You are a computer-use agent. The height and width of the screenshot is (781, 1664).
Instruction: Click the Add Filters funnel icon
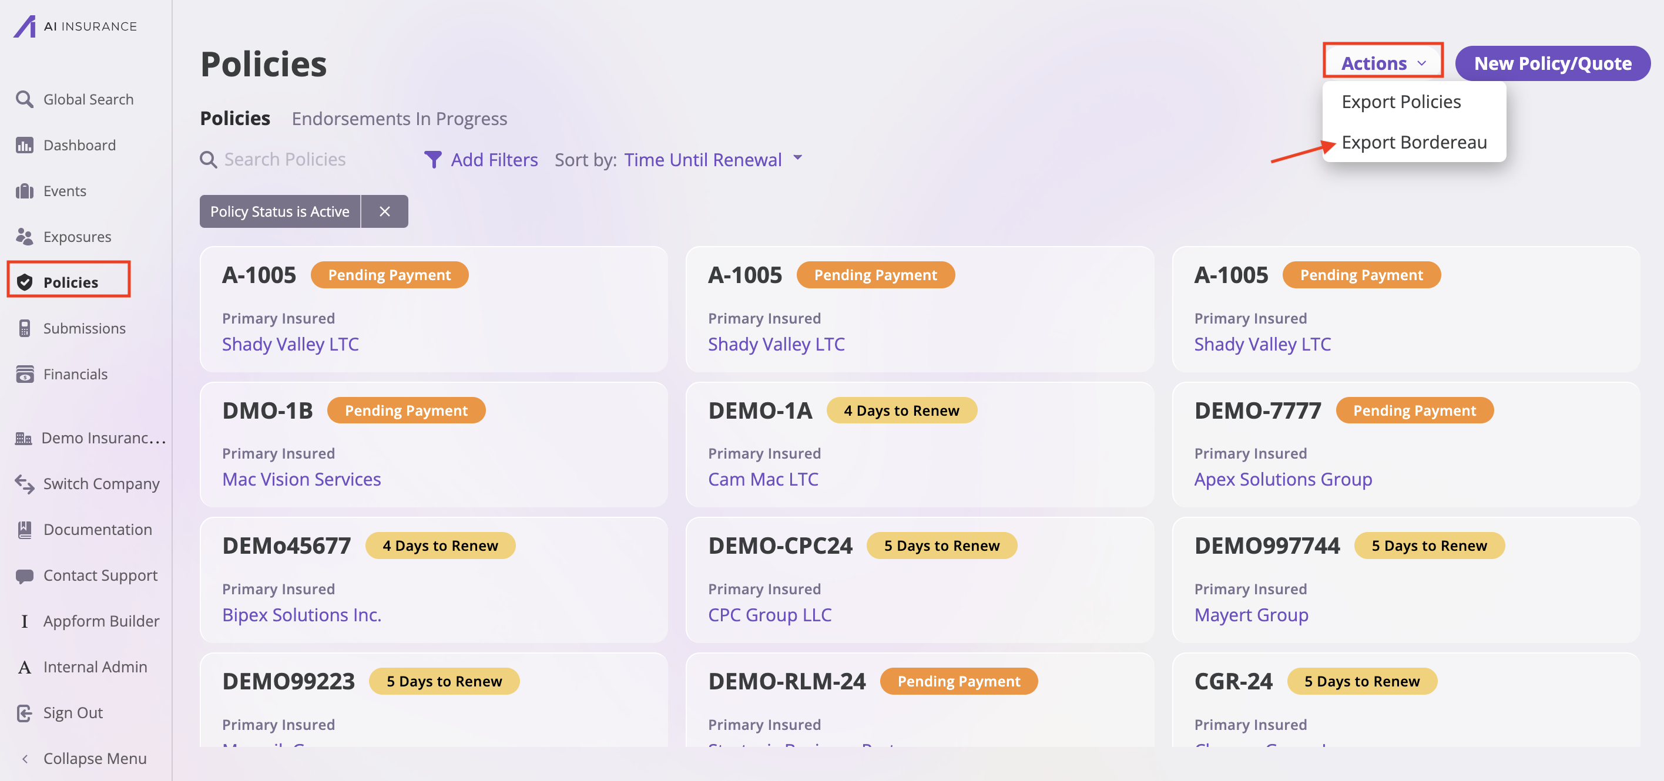433,159
